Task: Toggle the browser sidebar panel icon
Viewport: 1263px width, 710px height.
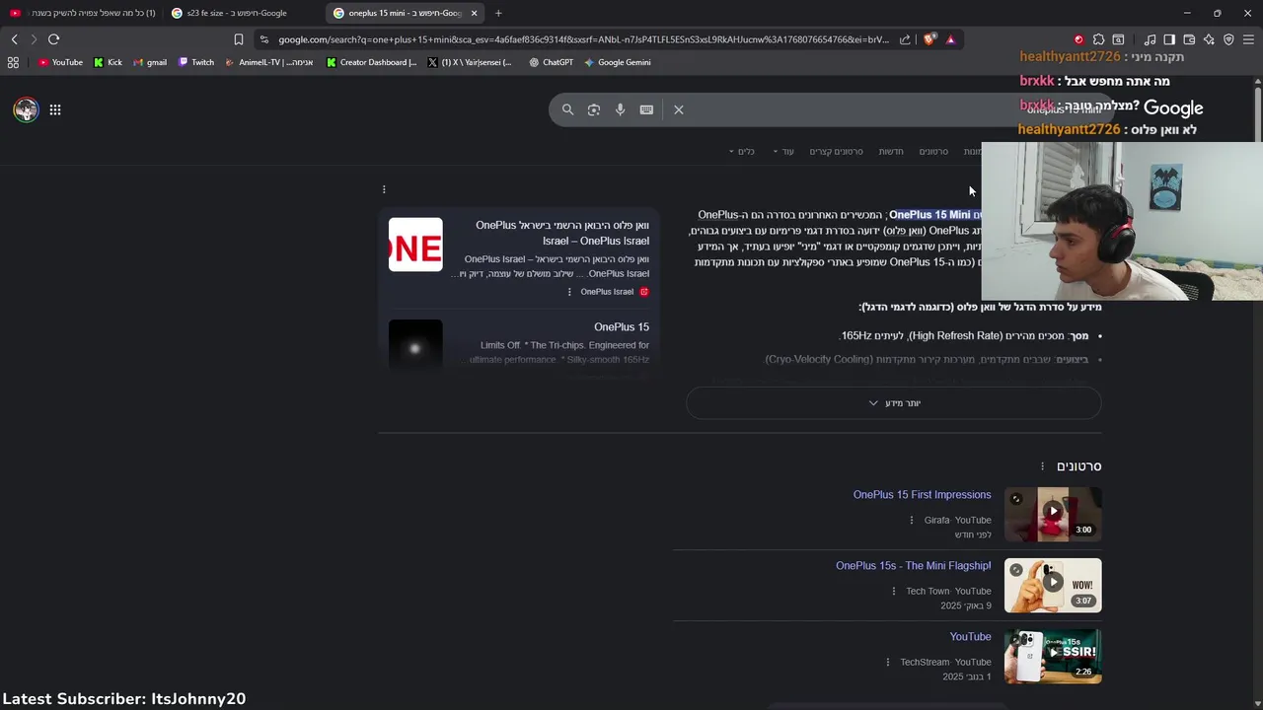Action: (1169, 39)
